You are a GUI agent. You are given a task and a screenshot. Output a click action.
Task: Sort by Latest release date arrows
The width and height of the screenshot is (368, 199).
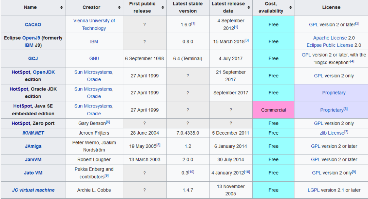tap(249, 7)
